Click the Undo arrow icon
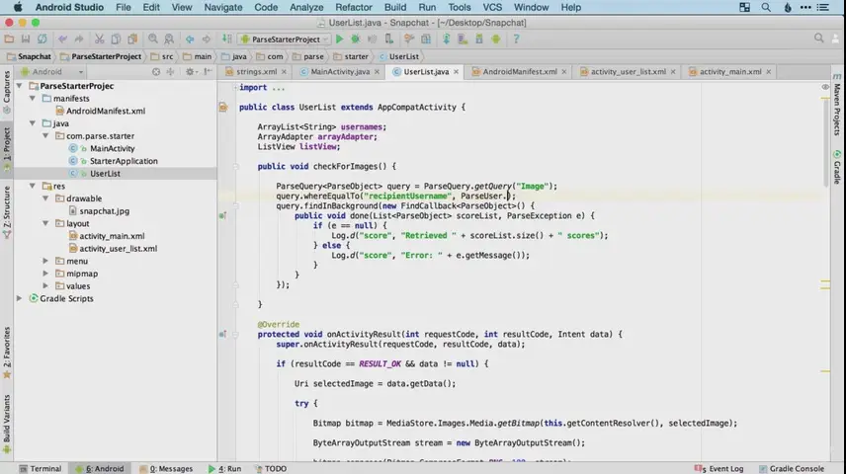This screenshot has height=474, width=846. click(x=62, y=39)
